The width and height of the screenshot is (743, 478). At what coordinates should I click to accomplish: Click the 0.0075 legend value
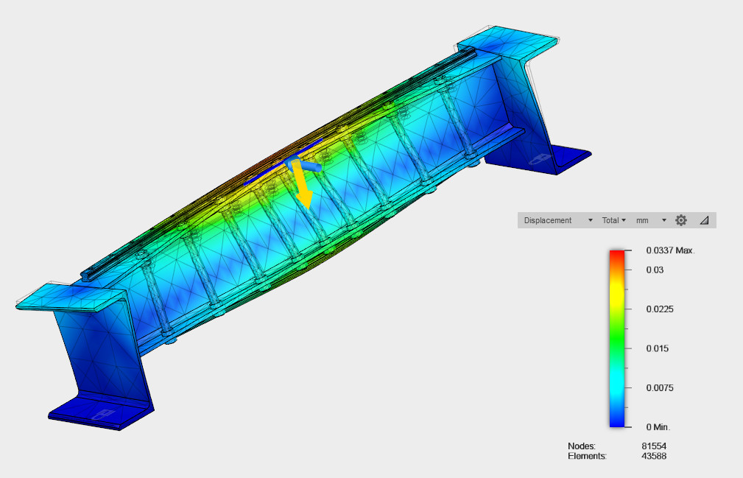tap(660, 388)
